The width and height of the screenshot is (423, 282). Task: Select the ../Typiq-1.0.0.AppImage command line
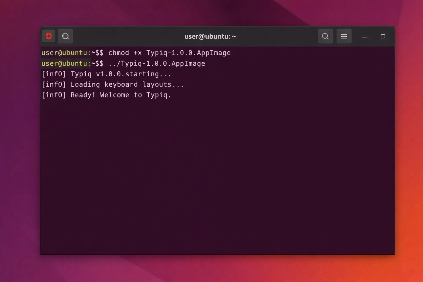click(157, 63)
